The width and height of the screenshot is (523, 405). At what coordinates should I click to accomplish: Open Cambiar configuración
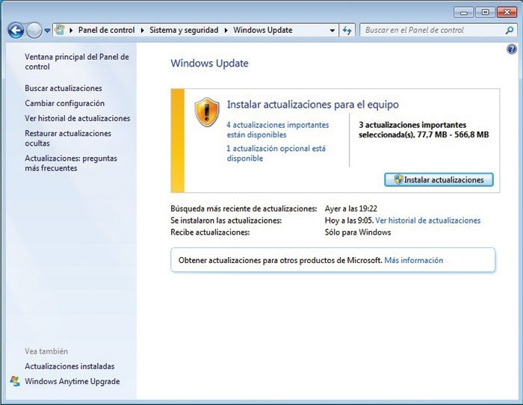click(65, 103)
